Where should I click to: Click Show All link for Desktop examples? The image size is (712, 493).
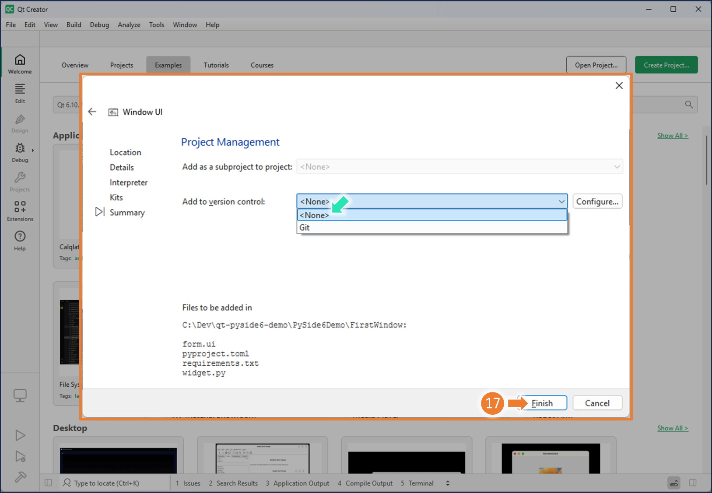672,428
